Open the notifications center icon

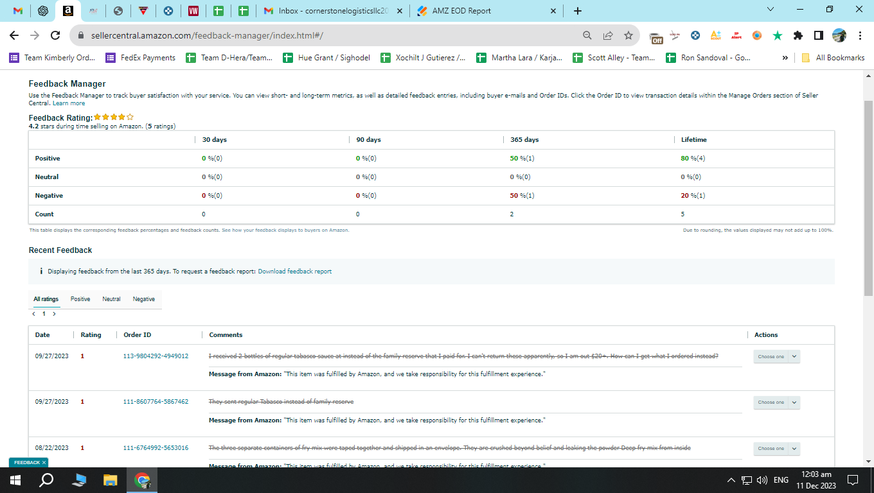pos(853,480)
